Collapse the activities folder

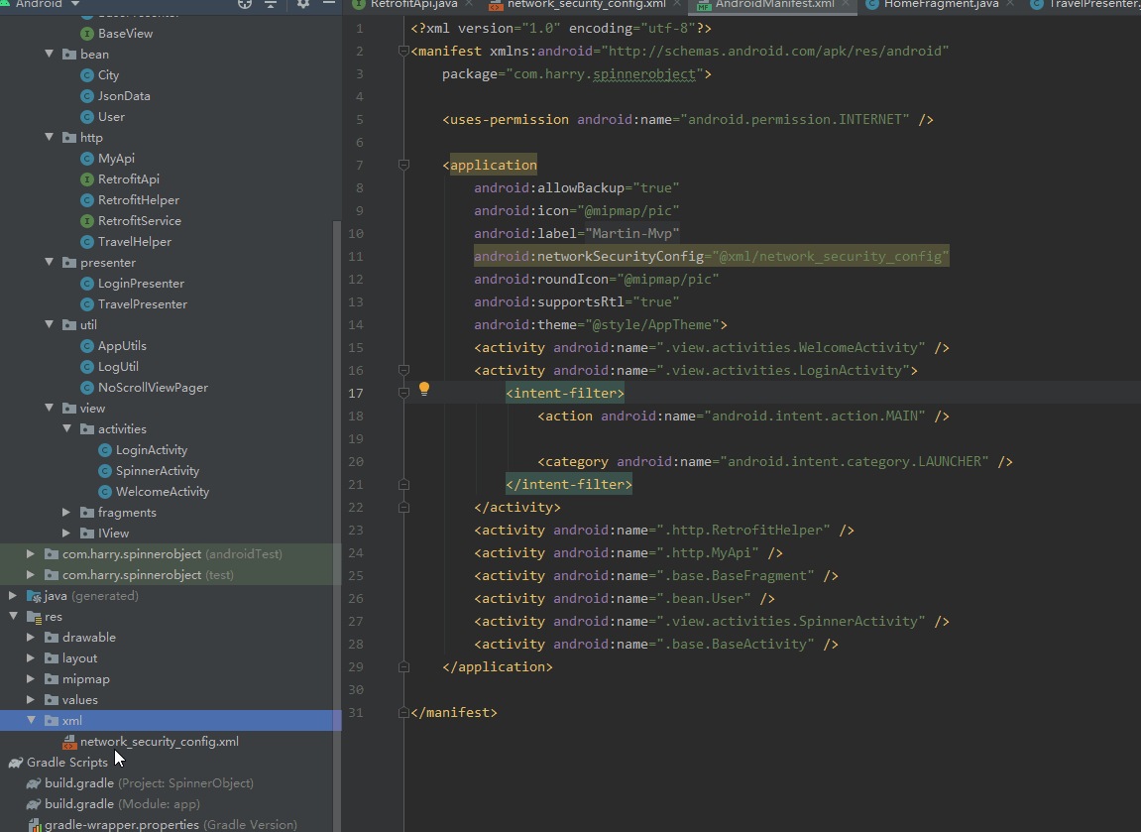(67, 428)
